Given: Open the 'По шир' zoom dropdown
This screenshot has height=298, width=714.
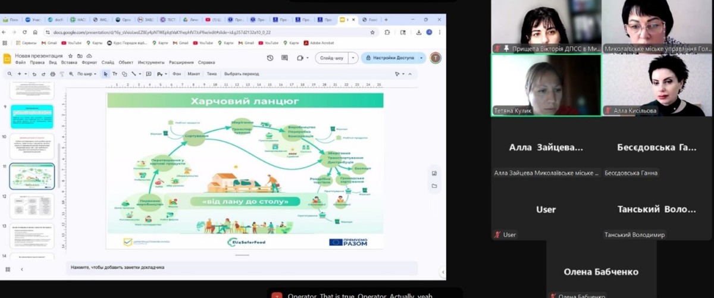Looking at the screenshot, I should click(87, 74).
